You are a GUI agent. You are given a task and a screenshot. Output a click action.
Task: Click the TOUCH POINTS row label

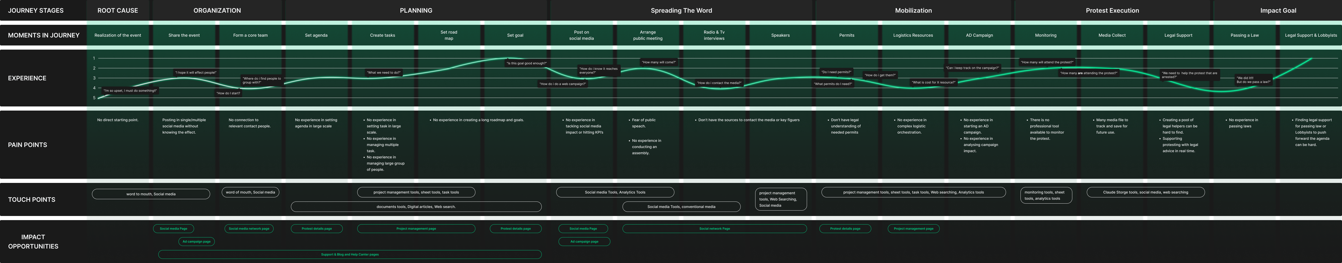[32, 200]
